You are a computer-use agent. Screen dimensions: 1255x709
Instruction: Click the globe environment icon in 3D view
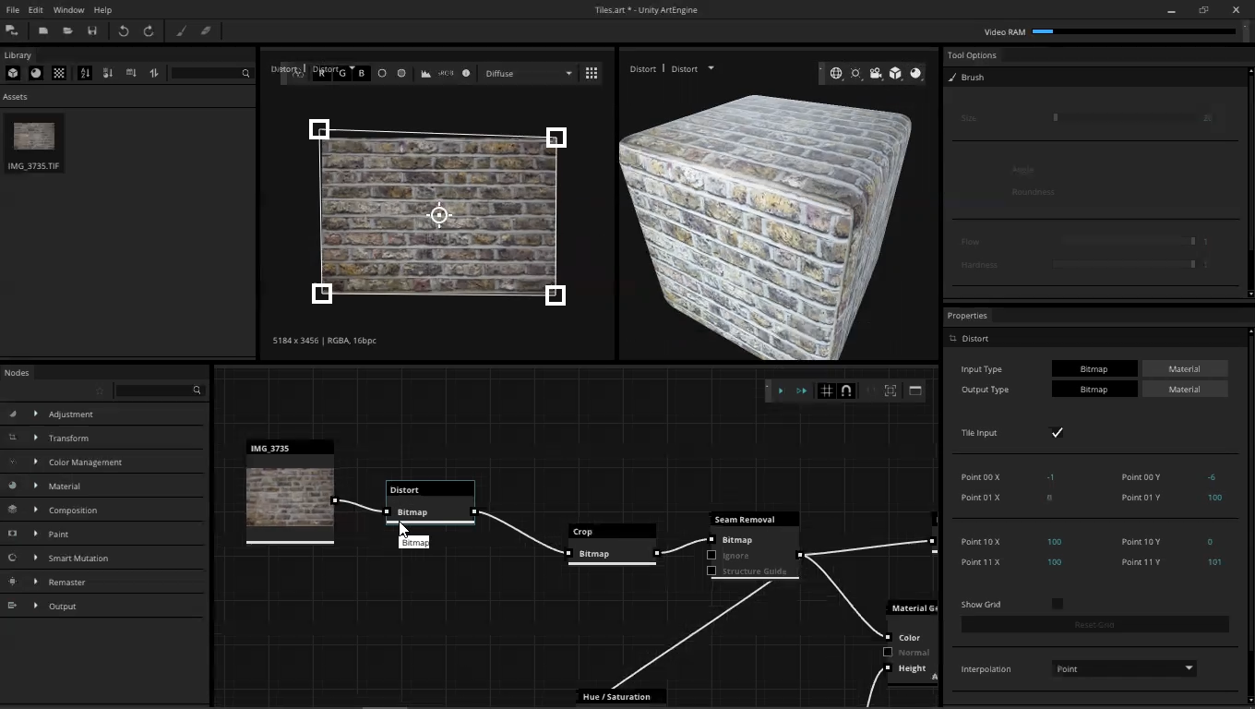coord(836,73)
